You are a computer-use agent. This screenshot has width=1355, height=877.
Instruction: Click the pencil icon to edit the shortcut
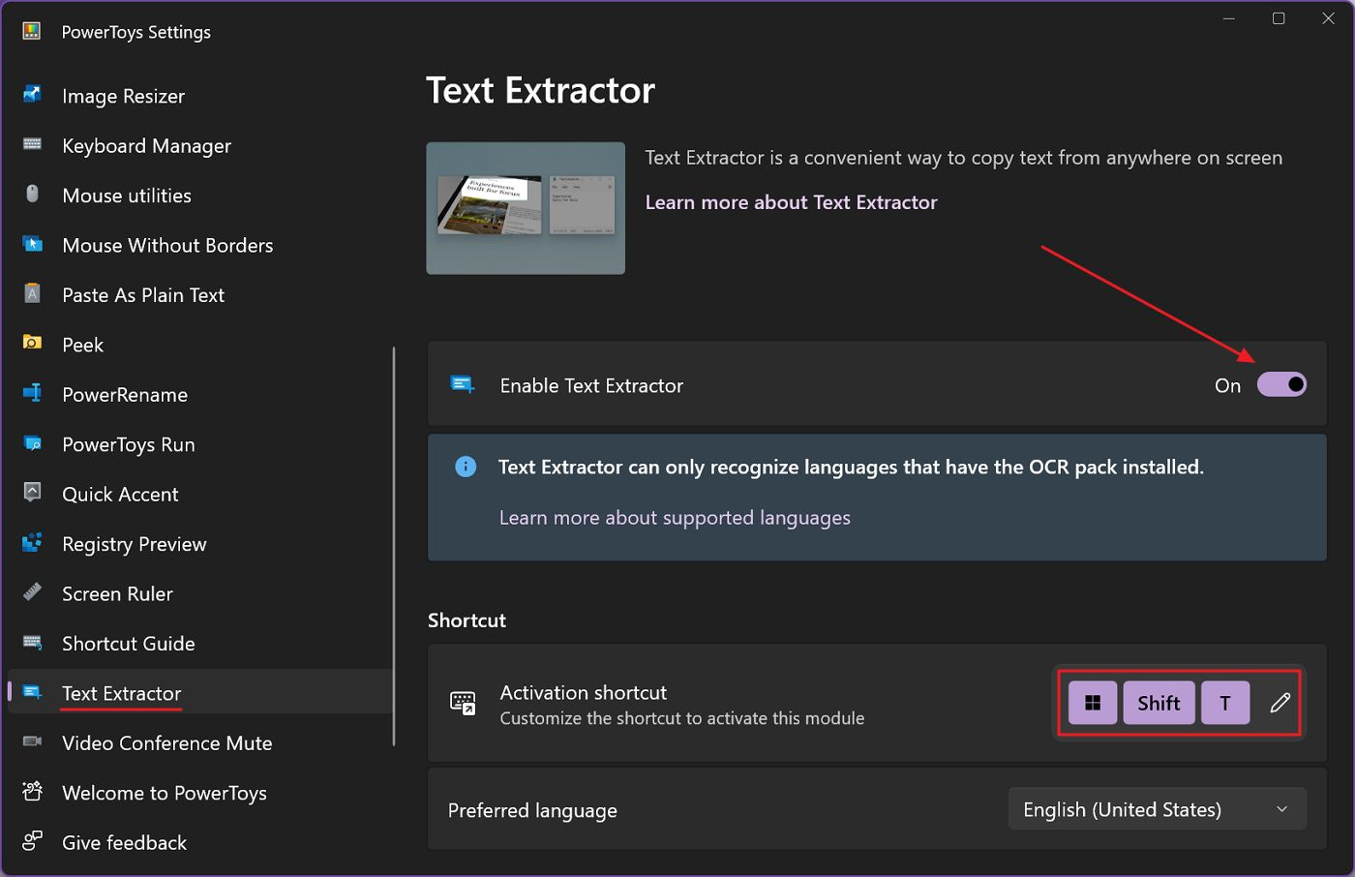(x=1280, y=703)
